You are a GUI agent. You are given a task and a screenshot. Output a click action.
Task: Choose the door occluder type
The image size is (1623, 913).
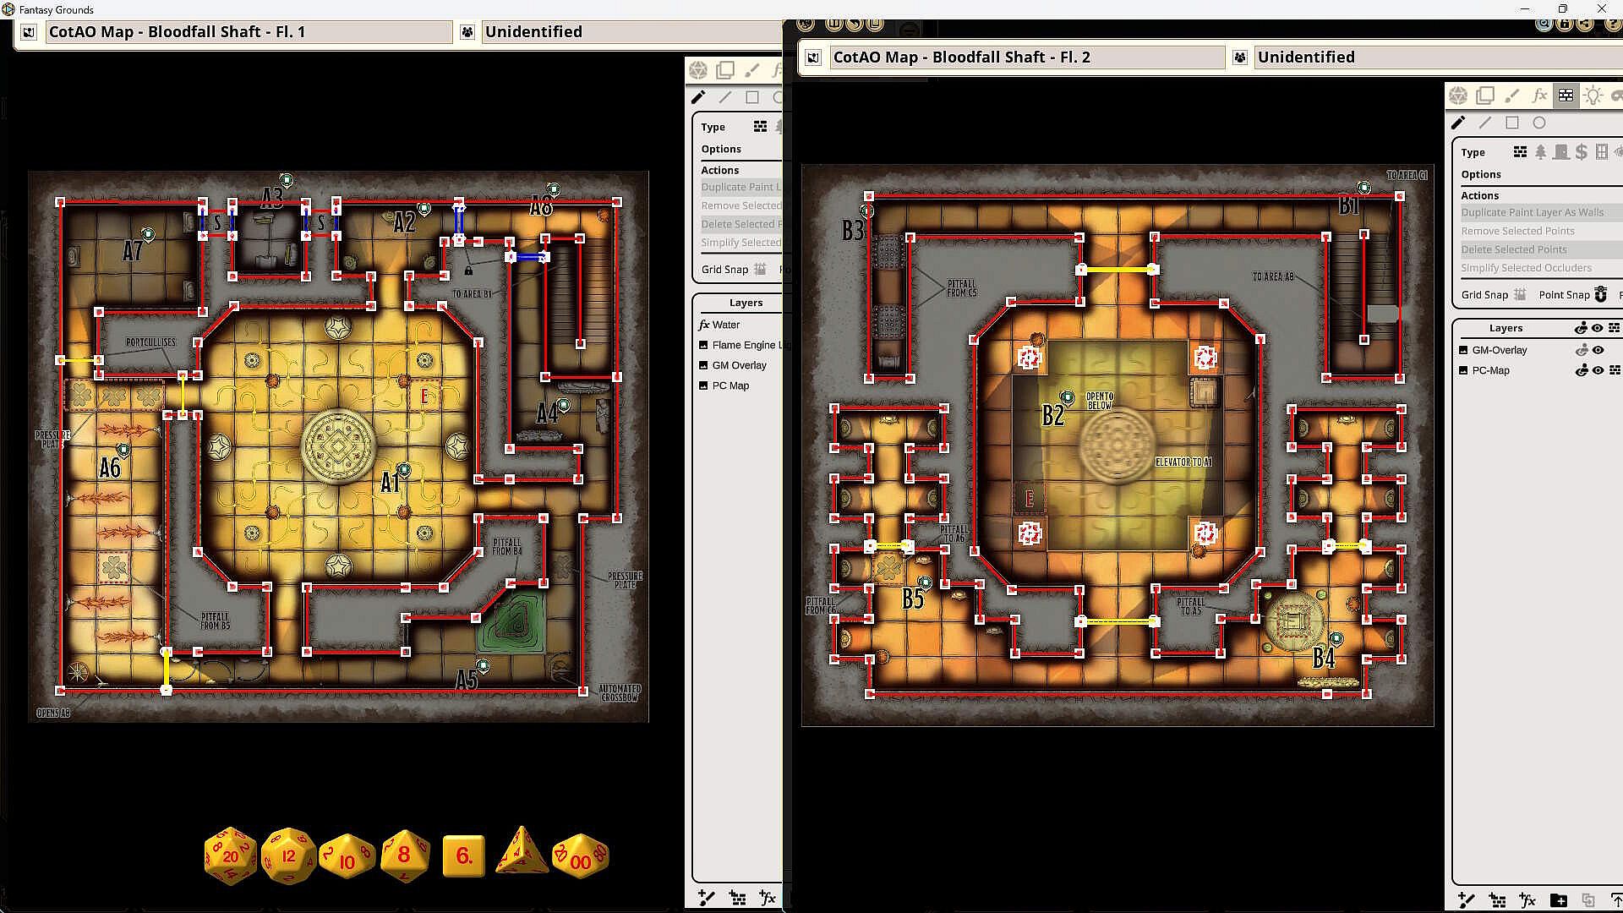coord(1561,152)
